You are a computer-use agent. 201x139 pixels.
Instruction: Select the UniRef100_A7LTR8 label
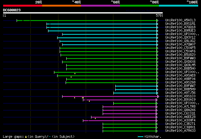tap(180, 107)
